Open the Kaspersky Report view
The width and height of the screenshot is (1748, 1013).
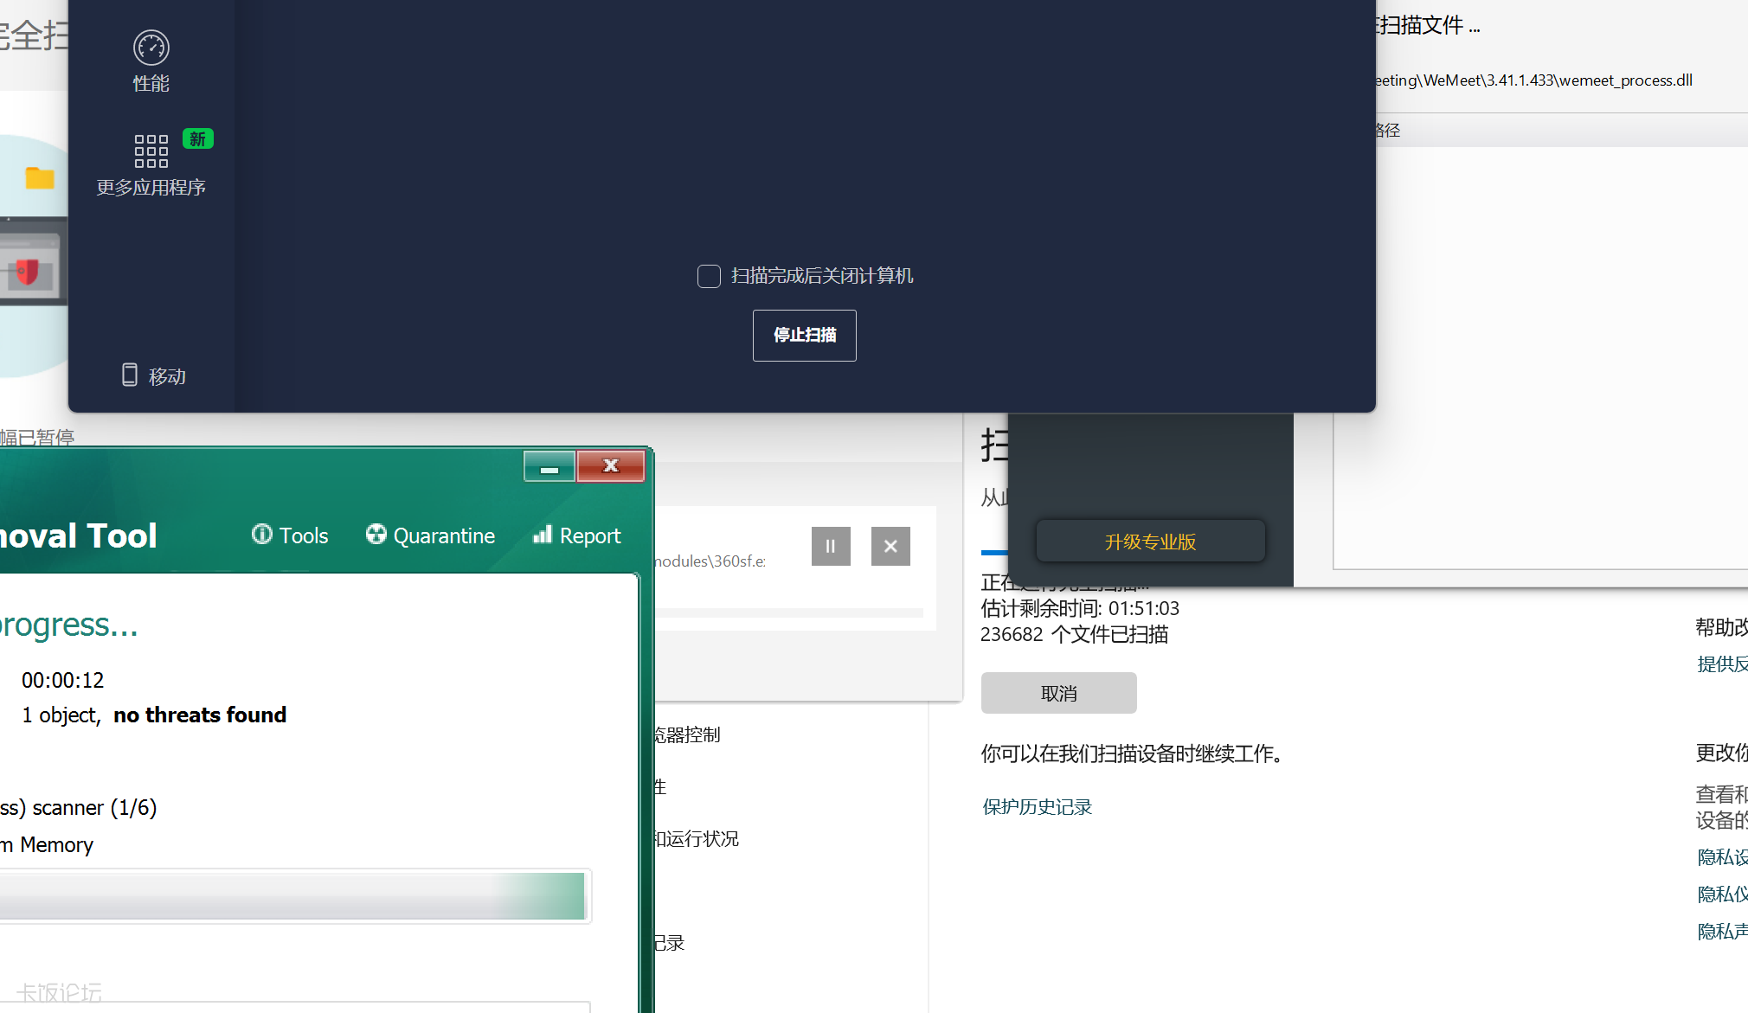pyautogui.click(x=575, y=535)
